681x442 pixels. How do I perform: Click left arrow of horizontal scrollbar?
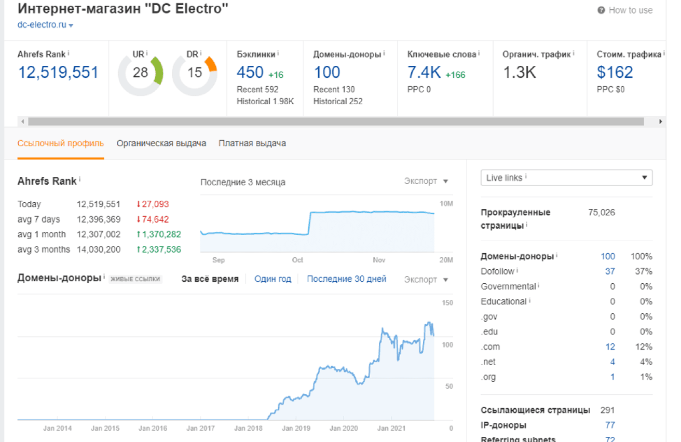[22, 121]
